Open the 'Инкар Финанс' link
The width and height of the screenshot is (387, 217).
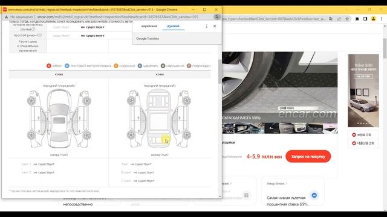277,183
